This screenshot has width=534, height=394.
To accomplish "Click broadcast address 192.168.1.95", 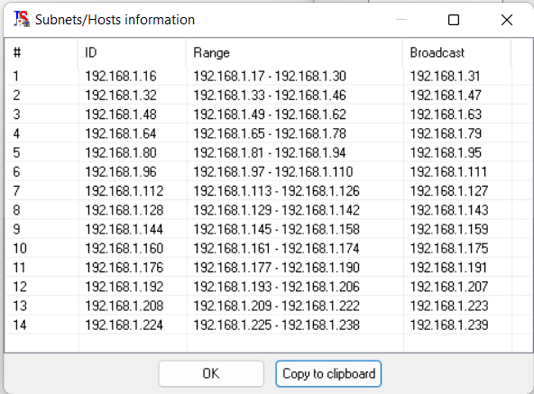I will [x=446, y=152].
